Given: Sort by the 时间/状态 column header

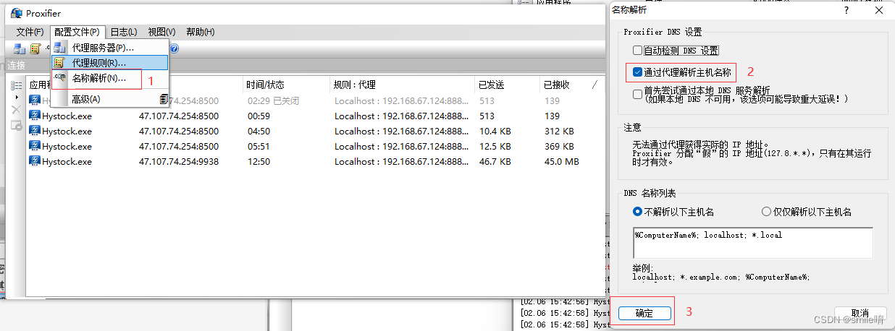Looking at the screenshot, I should coord(286,85).
